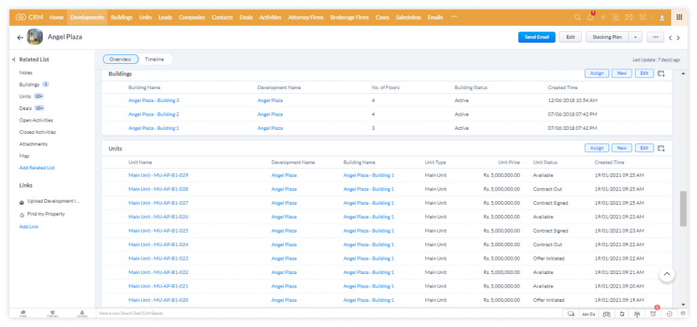Open the more options ellipsis button
Viewport: 697px width, 327px height.
coord(655,37)
